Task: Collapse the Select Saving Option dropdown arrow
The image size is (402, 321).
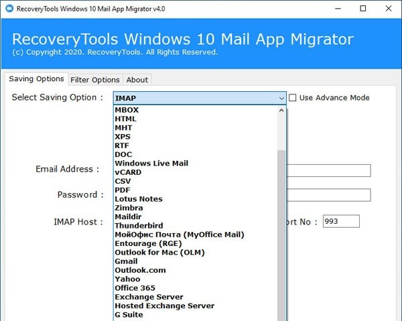Action: [x=281, y=99]
